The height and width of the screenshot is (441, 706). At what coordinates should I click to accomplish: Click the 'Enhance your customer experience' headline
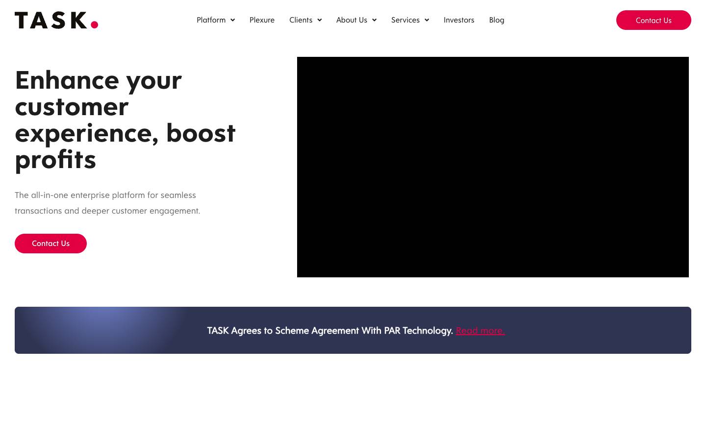pyautogui.click(x=126, y=120)
